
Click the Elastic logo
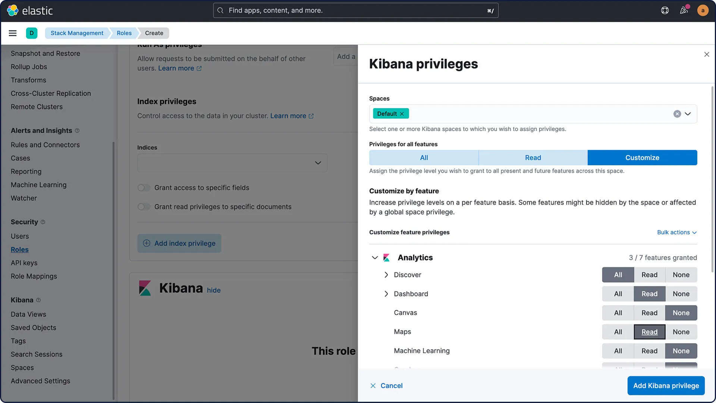30,10
